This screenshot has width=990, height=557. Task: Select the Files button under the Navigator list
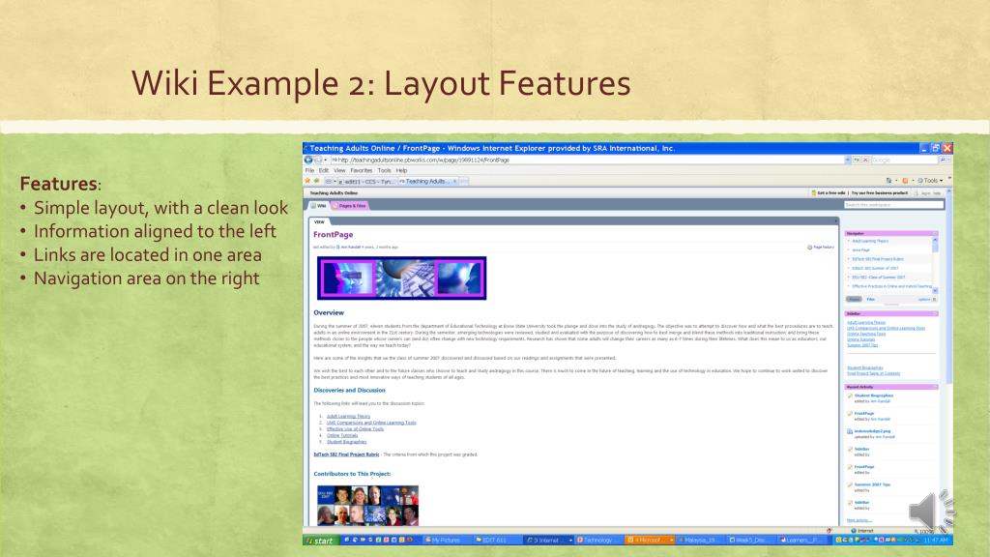pyautogui.click(x=871, y=300)
